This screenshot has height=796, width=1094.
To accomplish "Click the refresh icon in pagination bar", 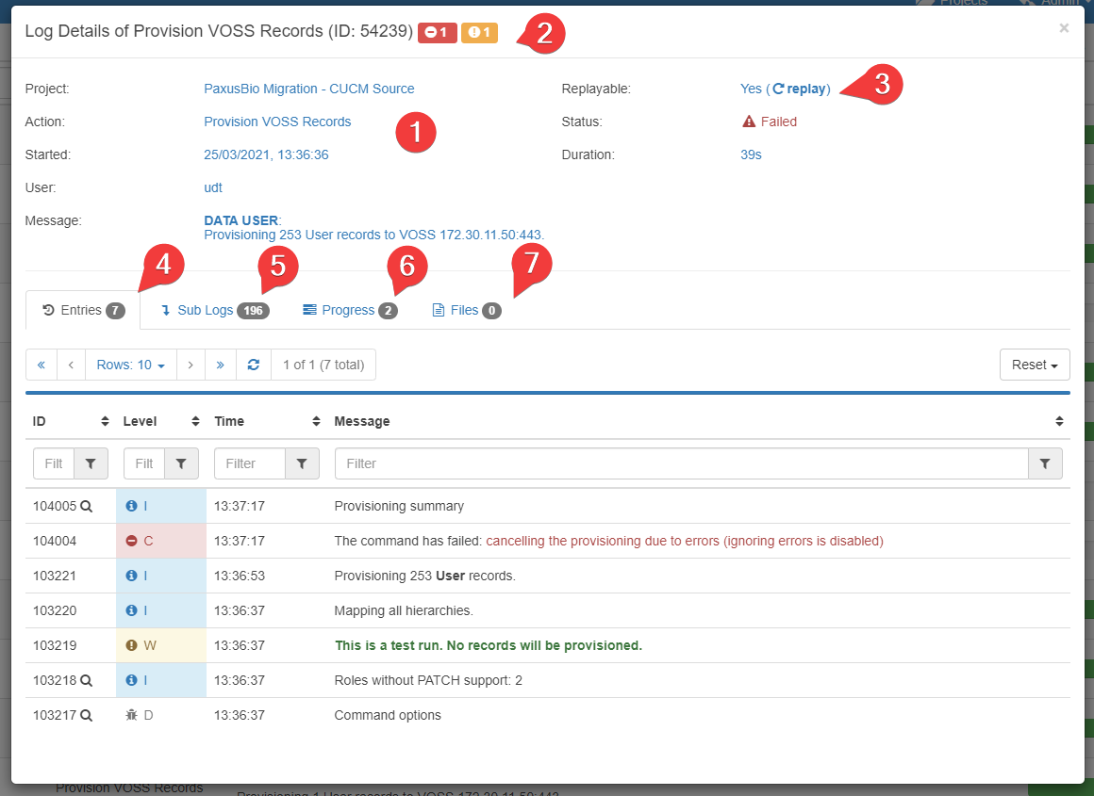I will click(x=253, y=365).
